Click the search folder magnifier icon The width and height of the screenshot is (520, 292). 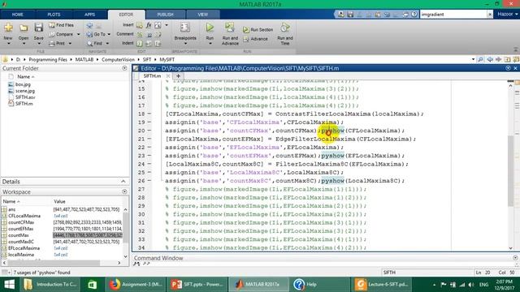[x=480, y=59]
